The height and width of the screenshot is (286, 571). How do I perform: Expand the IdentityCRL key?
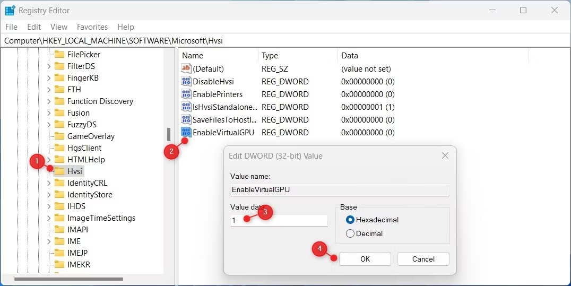click(49, 183)
